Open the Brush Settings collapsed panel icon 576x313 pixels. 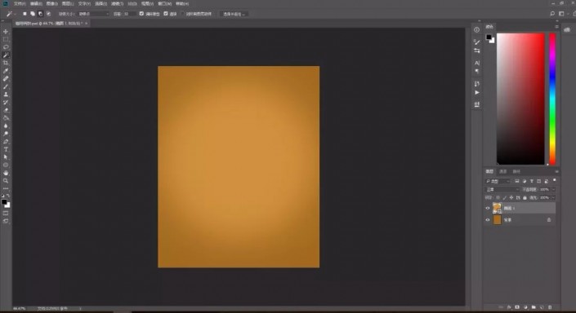[477, 42]
